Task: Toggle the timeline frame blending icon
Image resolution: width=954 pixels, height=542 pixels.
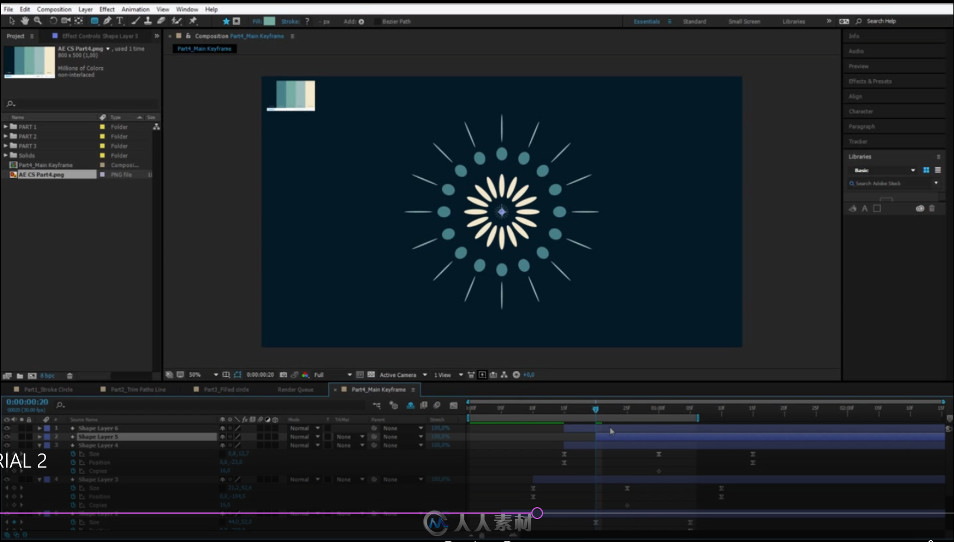Action: click(x=423, y=405)
